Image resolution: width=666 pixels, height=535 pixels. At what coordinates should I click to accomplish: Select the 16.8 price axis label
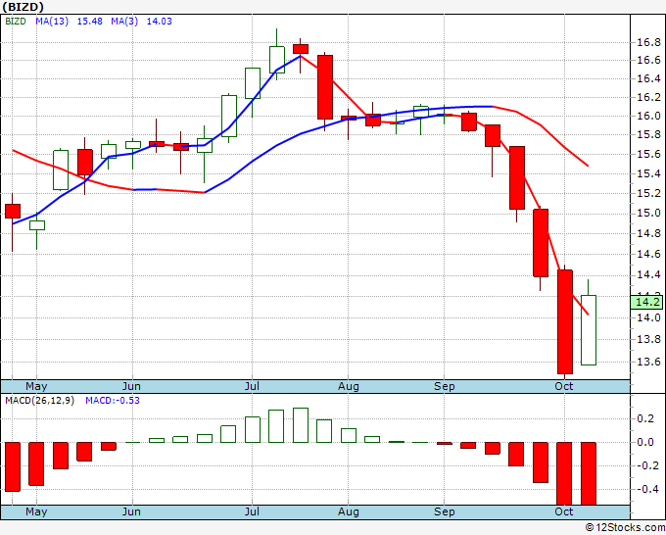[648, 42]
